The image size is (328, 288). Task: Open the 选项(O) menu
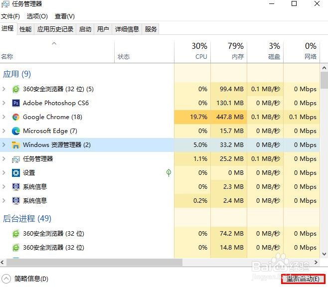37,16
